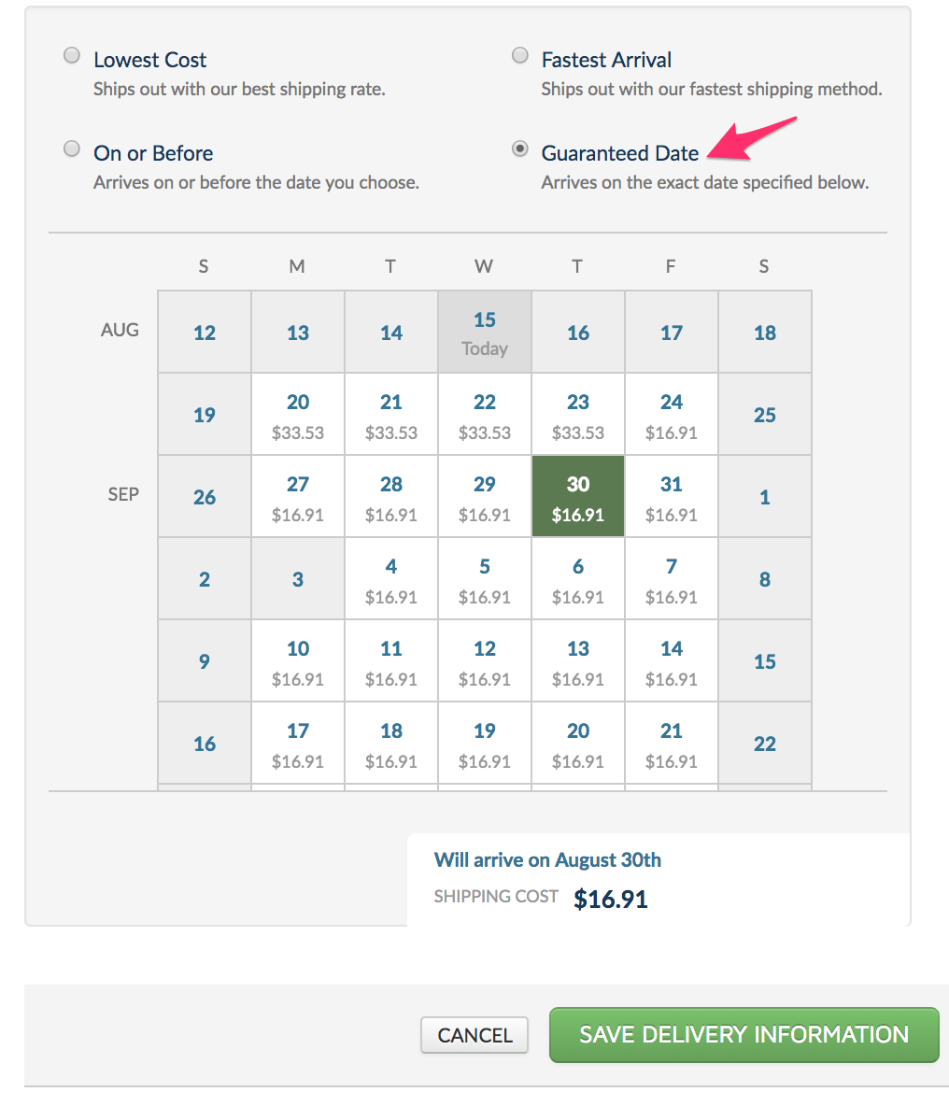Select August 30 on the calendar
The width and height of the screenshot is (949, 1106).
pos(577,496)
